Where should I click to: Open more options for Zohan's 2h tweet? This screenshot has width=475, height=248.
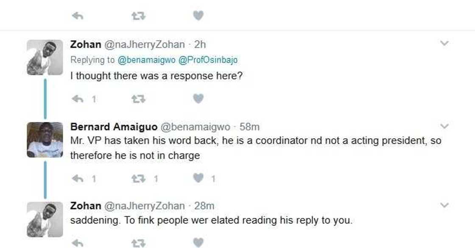[x=444, y=43]
